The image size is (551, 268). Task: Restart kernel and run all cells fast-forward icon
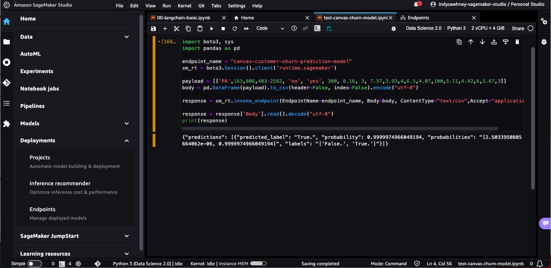pos(246,28)
